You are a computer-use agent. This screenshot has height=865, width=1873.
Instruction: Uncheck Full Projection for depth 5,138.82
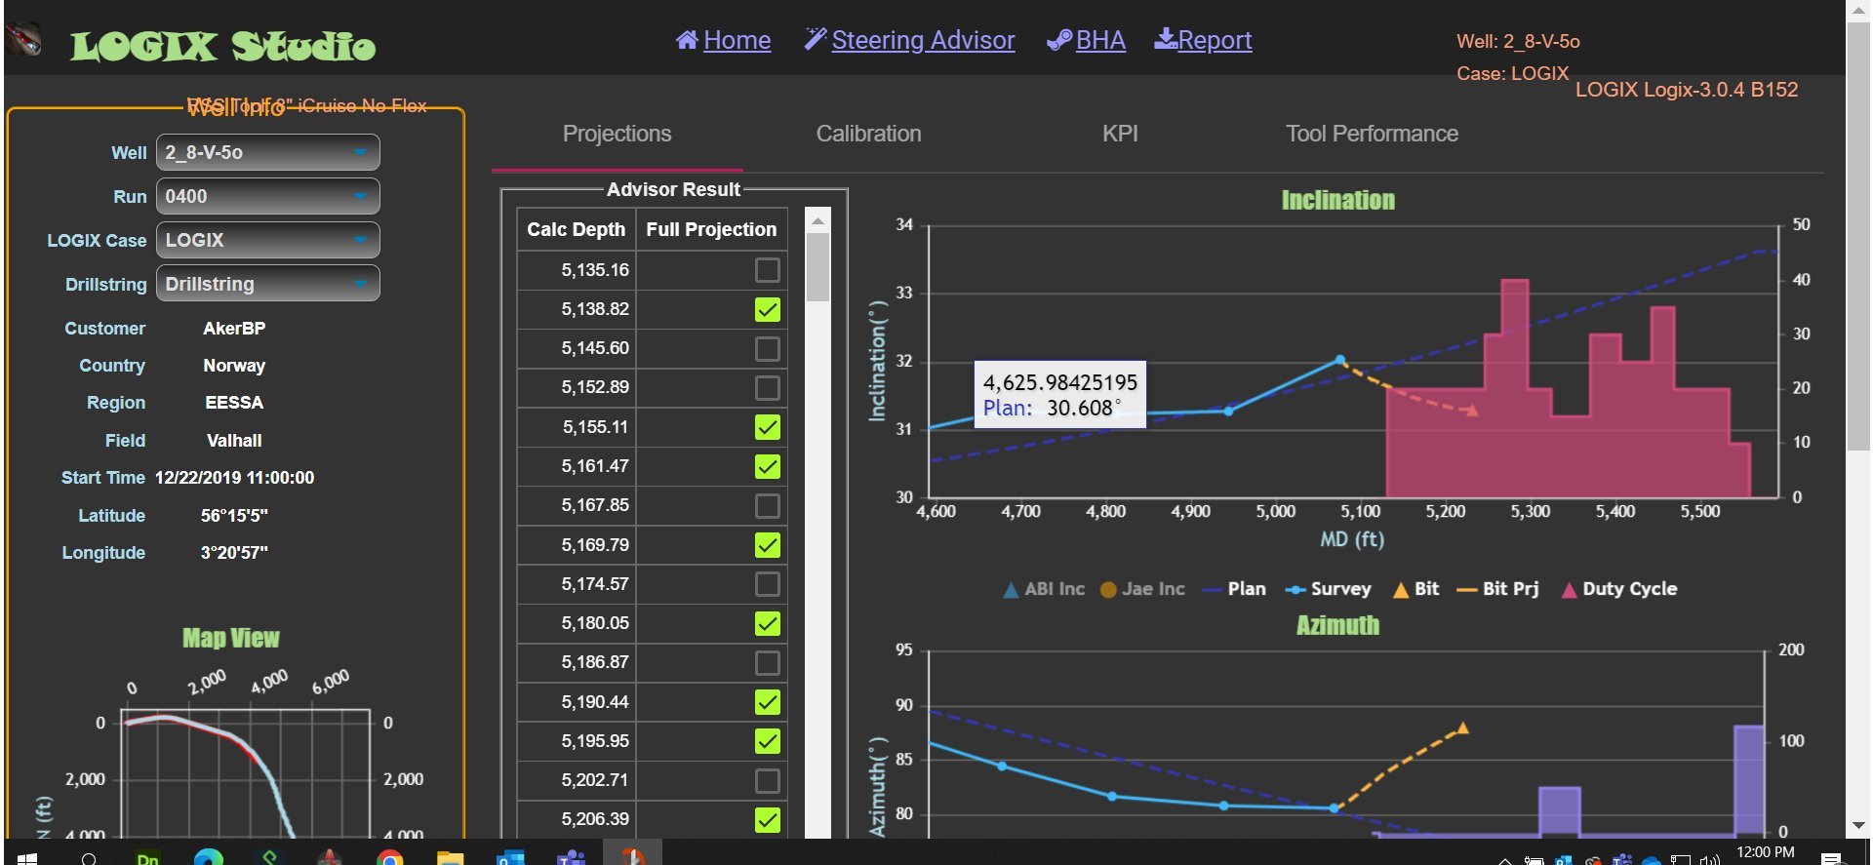[x=768, y=309]
